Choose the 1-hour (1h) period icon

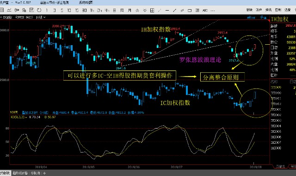point(92,10)
